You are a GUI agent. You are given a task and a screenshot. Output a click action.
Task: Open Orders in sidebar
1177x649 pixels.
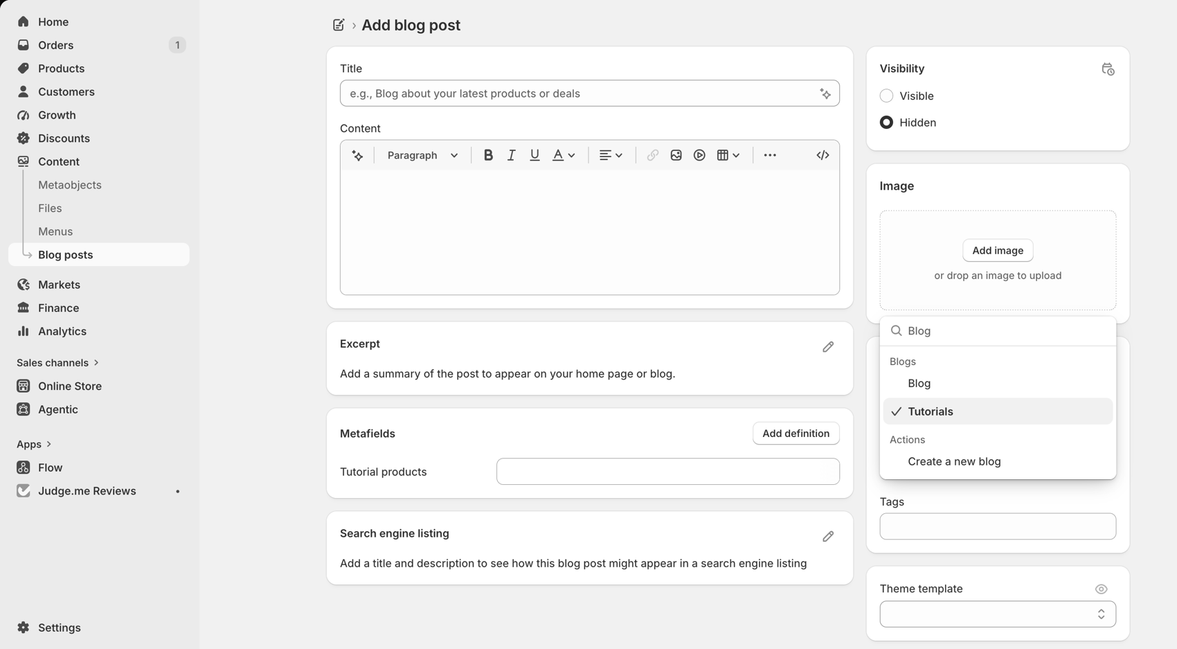click(99, 45)
